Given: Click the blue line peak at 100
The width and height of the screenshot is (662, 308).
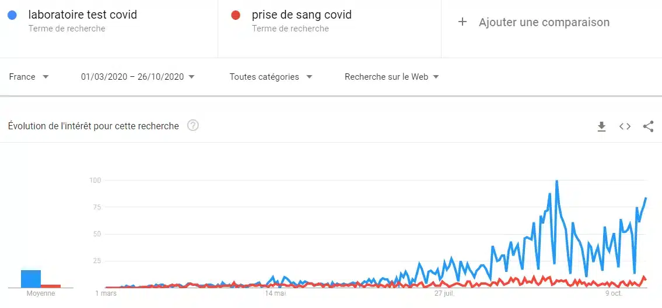Looking at the screenshot, I should tap(557, 181).
